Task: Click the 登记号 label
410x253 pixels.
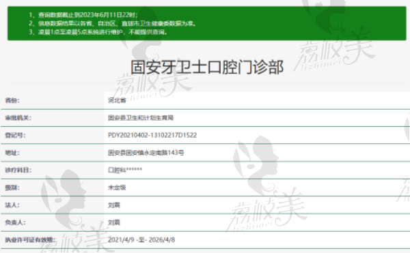Action: [x=15, y=135]
